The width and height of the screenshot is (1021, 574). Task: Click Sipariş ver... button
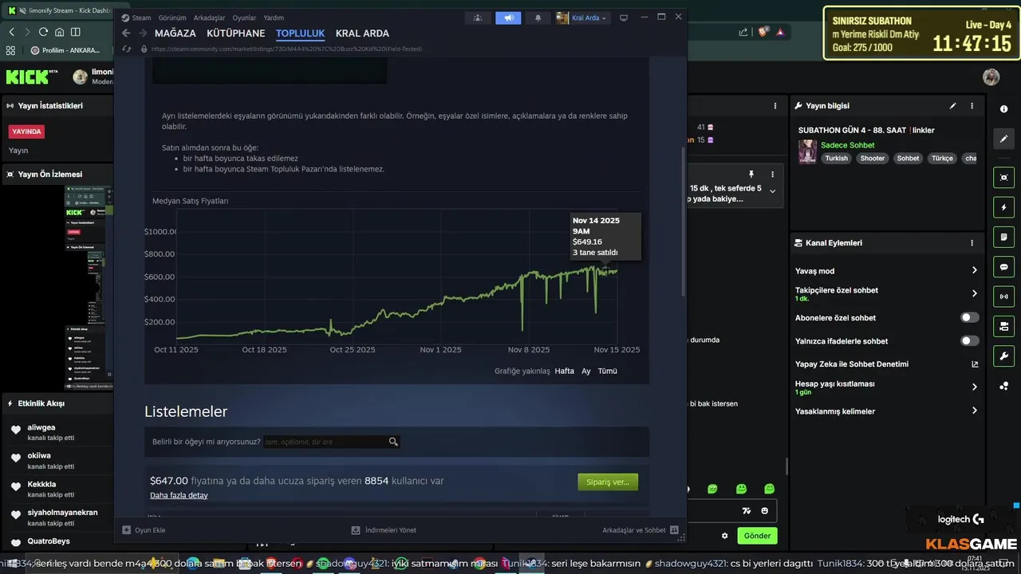(x=608, y=482)
